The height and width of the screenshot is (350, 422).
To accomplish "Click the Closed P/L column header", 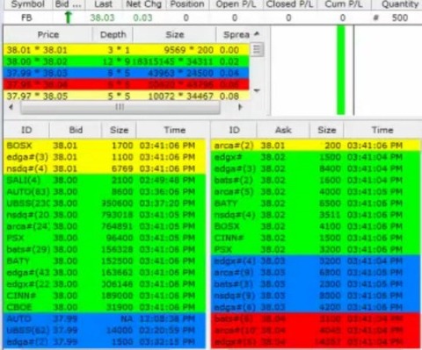I will click(x=289, y=4).
